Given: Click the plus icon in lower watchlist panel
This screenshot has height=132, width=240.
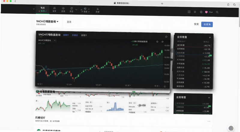Looking at the screenshot, I should 209,97.
